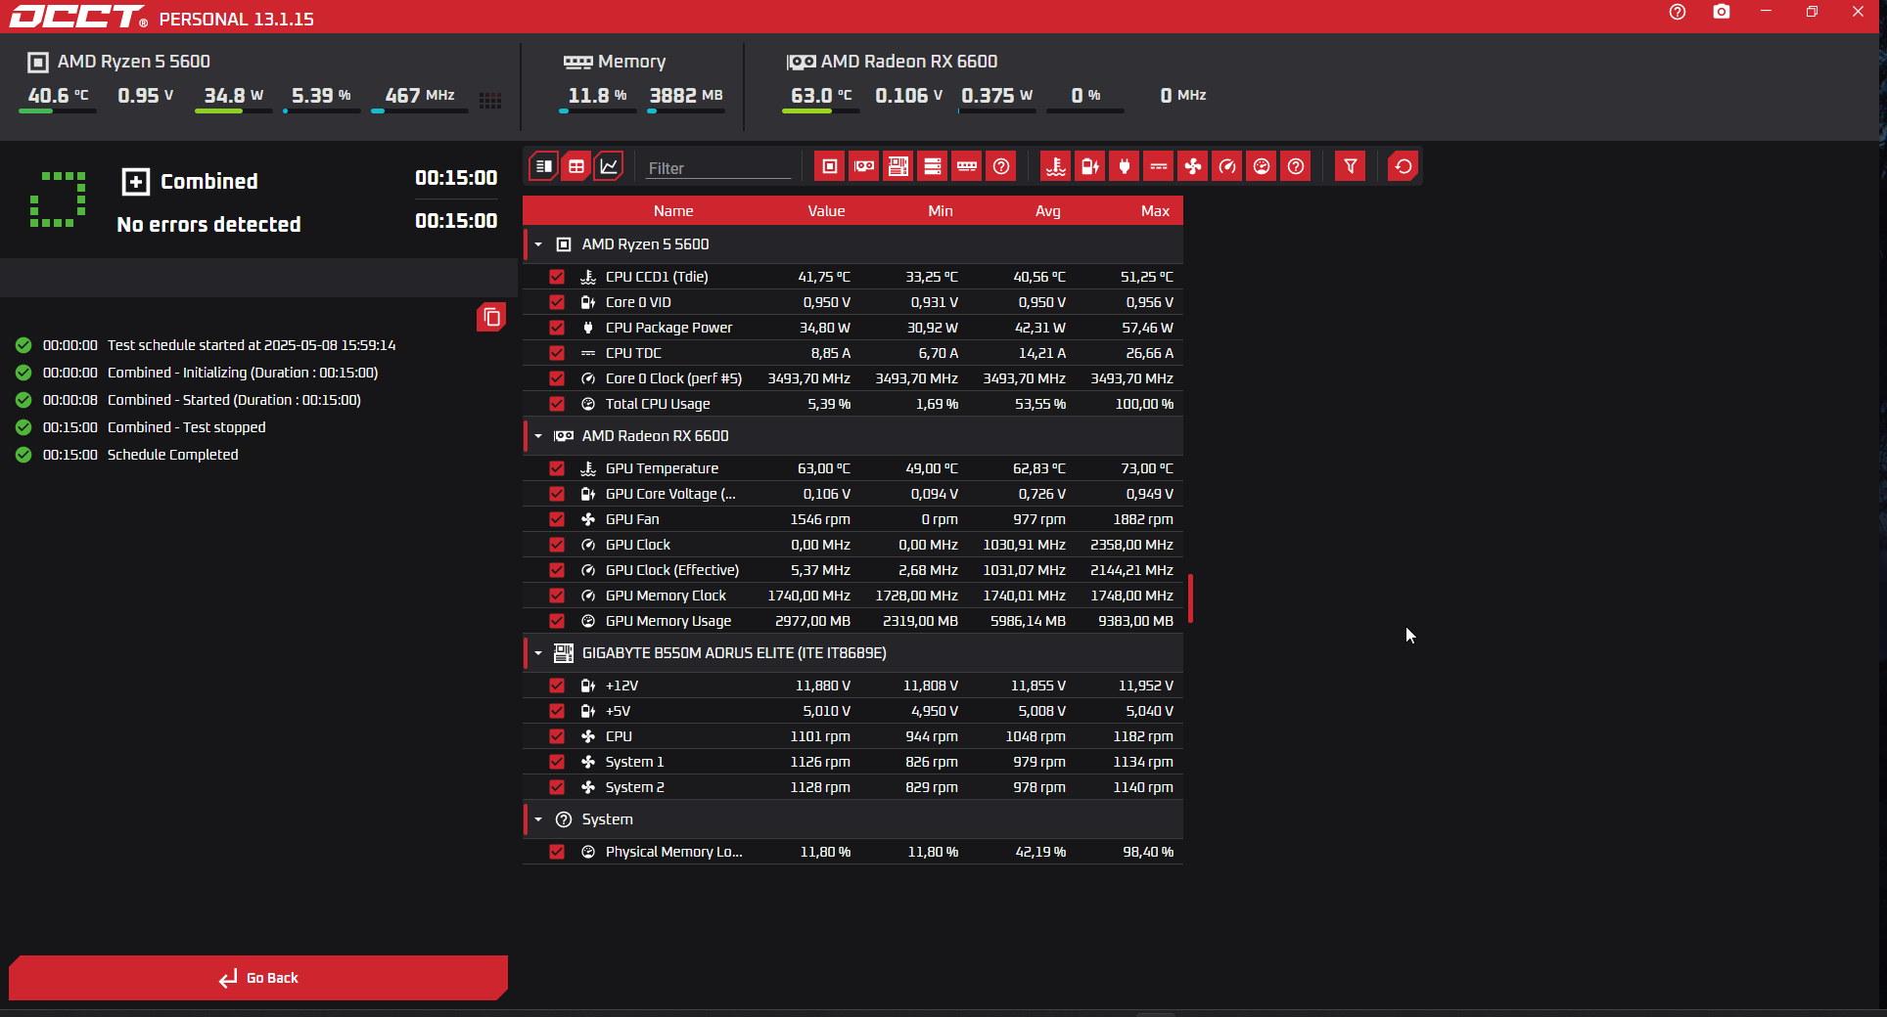Uncheck the GPU Memory Usage checkbox
This screenshot has width=1887, height=1017.
[x=557, y=621]
